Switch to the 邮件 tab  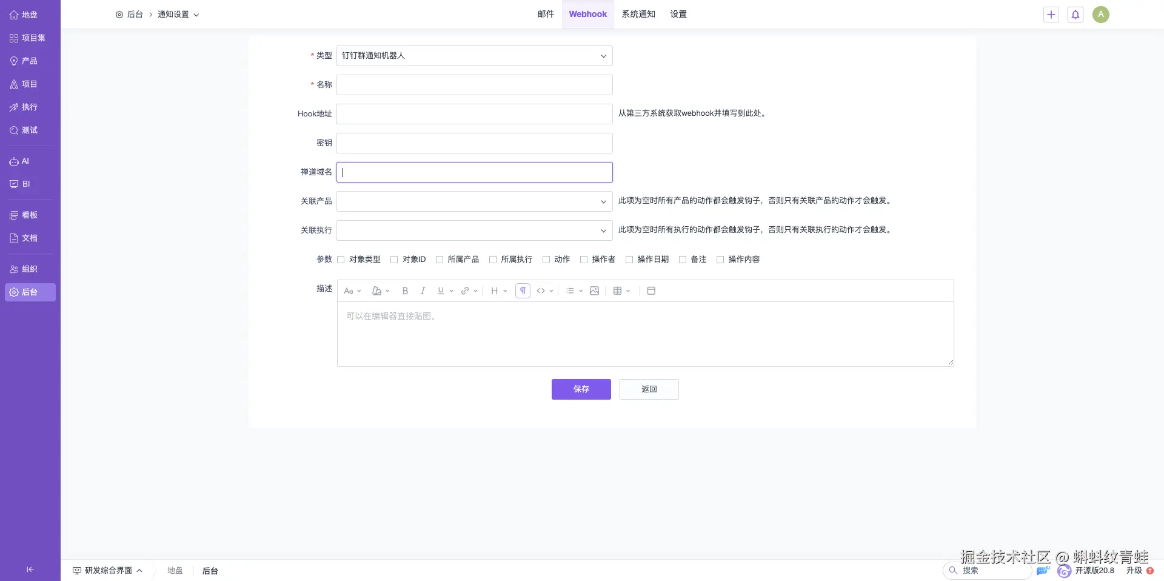[x=546, y=15]
